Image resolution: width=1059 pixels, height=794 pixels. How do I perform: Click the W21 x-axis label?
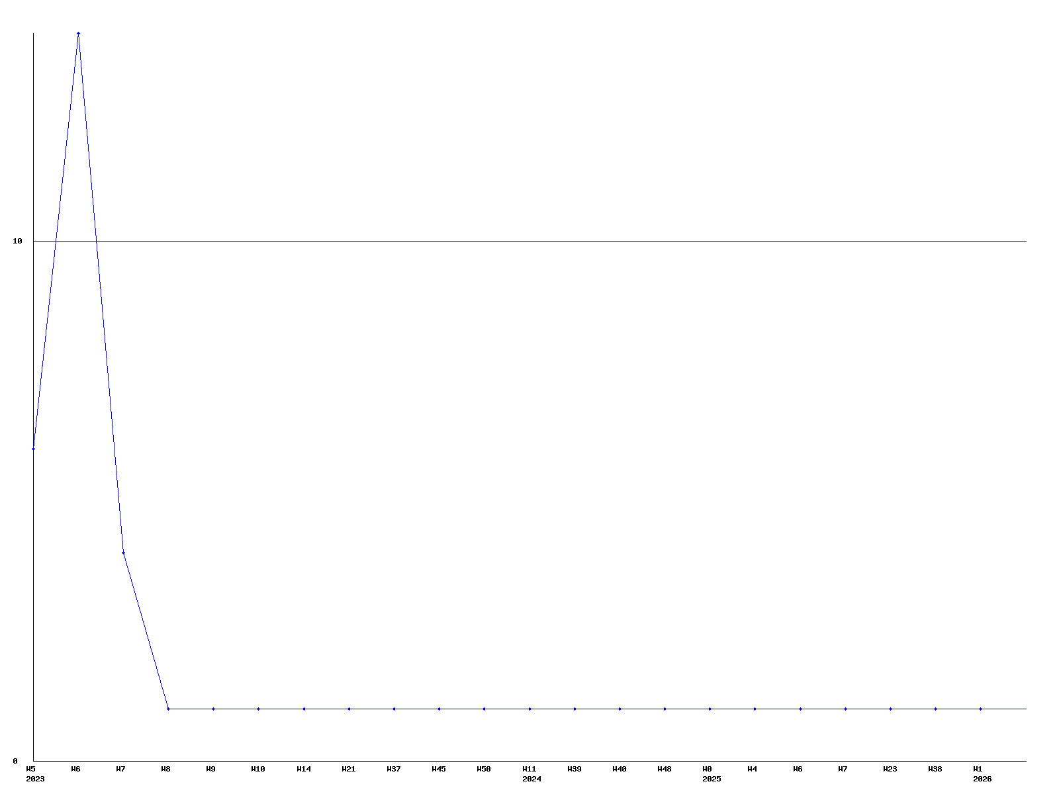[x=349, y=769]
